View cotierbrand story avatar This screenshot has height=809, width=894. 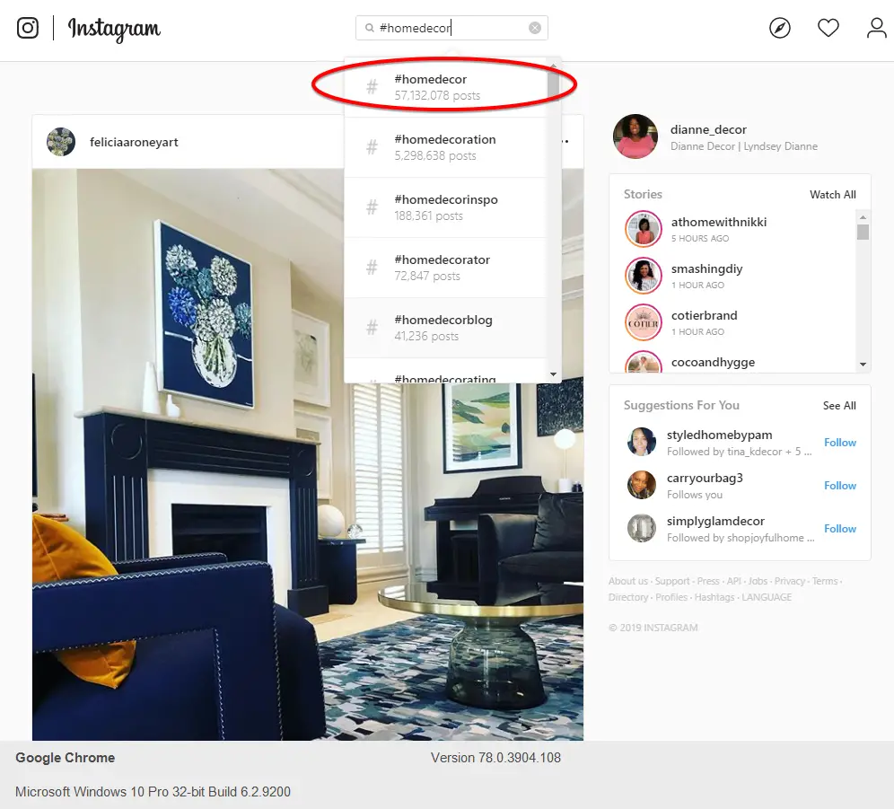tap(644, 322)
